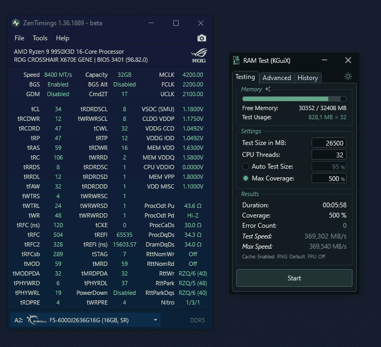Click the ROG logo in ZenTimings
Image resolution: width=381 pixels, height=347 pixels.
(x=199, y=55)
